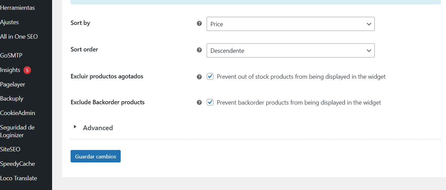The height and width of the screenshot is (190, 446).
Task: Click the Insights notification badge showing 5
Action: [x=27, y=70]
